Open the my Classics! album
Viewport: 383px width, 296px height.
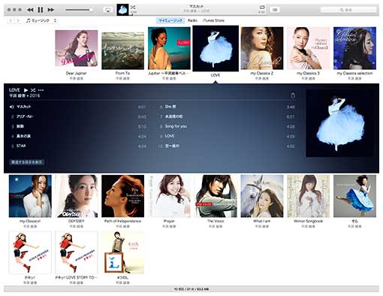tap(30, 196)
